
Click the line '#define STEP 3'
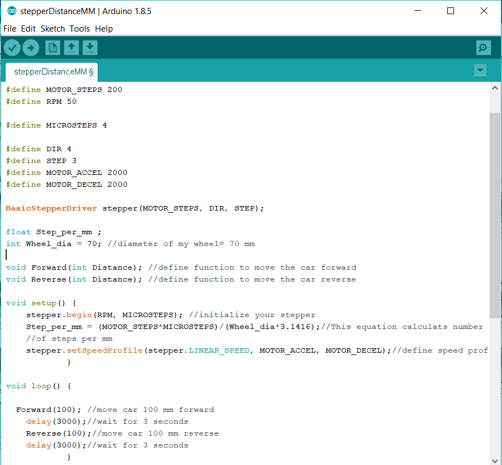[41, 161]
